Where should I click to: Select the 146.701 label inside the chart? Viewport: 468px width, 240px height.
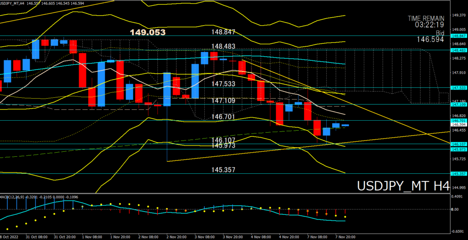(x=223, y=117)
